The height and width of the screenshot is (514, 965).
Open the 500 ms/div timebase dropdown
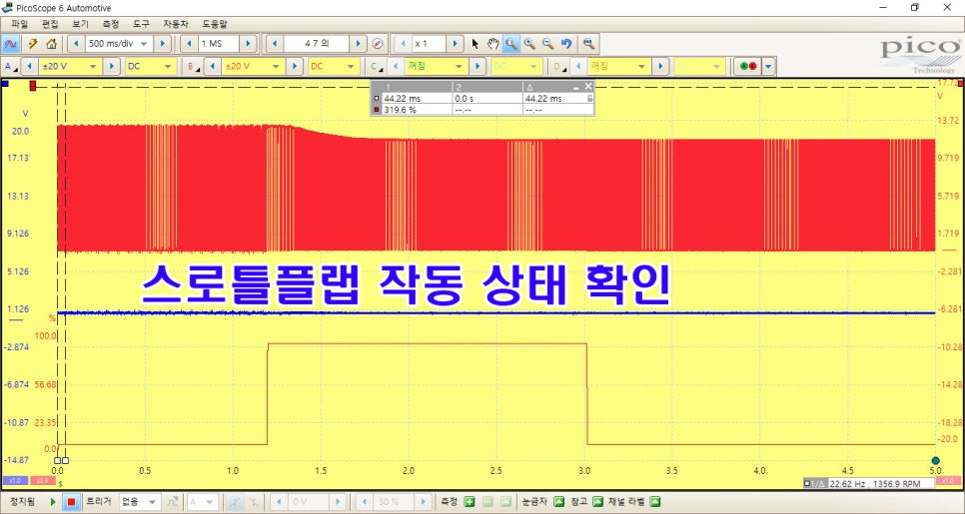(144, 44)
